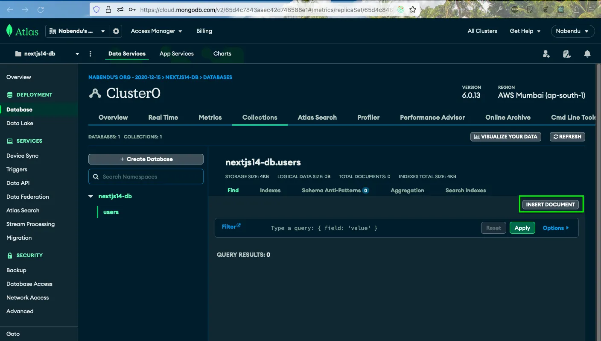Click the green circular extension icon in address bar
This screenshot has width=601, height=341.
[x=401, y=9]
